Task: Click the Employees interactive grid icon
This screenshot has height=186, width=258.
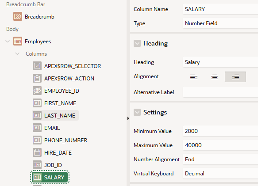Action: (x=18, y=41)
